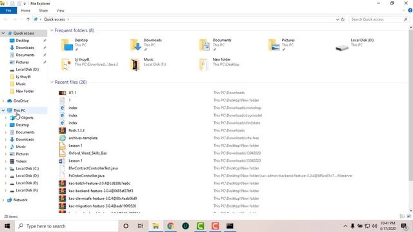This screenshot has height=232, width=413.
Task: Click the vertical scrollbar of the file list
Action: pyautogui.click(x=410, y=105)
